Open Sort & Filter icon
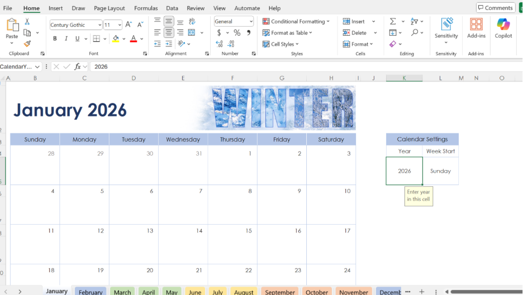523x295 pixels. click(x=414, y=21)
